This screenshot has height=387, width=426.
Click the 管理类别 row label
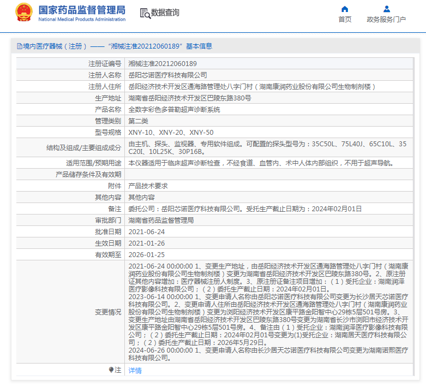tap(108, 121)
